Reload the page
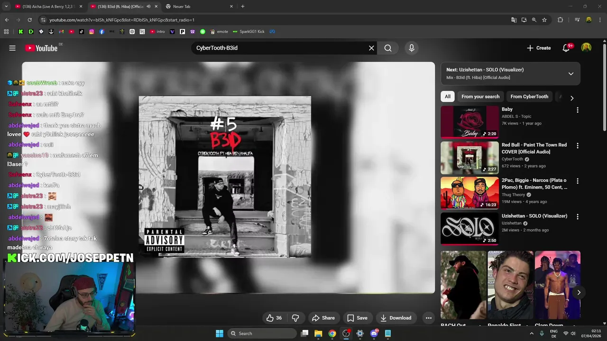 [29, 20]
